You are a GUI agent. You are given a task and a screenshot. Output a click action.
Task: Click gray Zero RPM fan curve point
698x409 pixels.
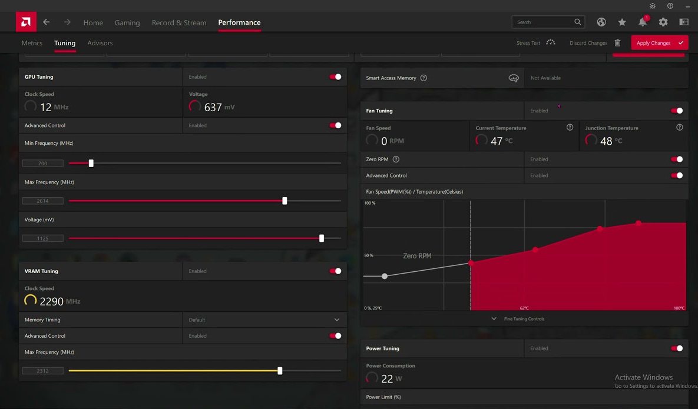[x=385, y=276]
